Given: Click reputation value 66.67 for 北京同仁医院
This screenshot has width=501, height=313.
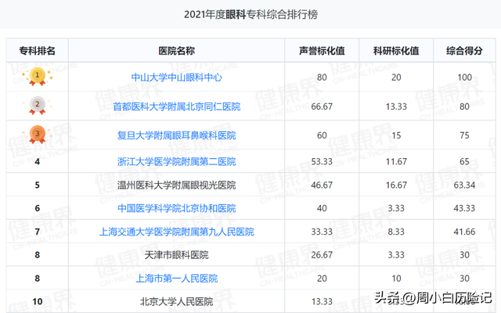Looking at the screenshot, I should [x=322, y=106].
